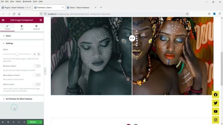Open the History icon in bottom bar
Viewport: 223px width, 125px height.
click(x=14, y=122)
